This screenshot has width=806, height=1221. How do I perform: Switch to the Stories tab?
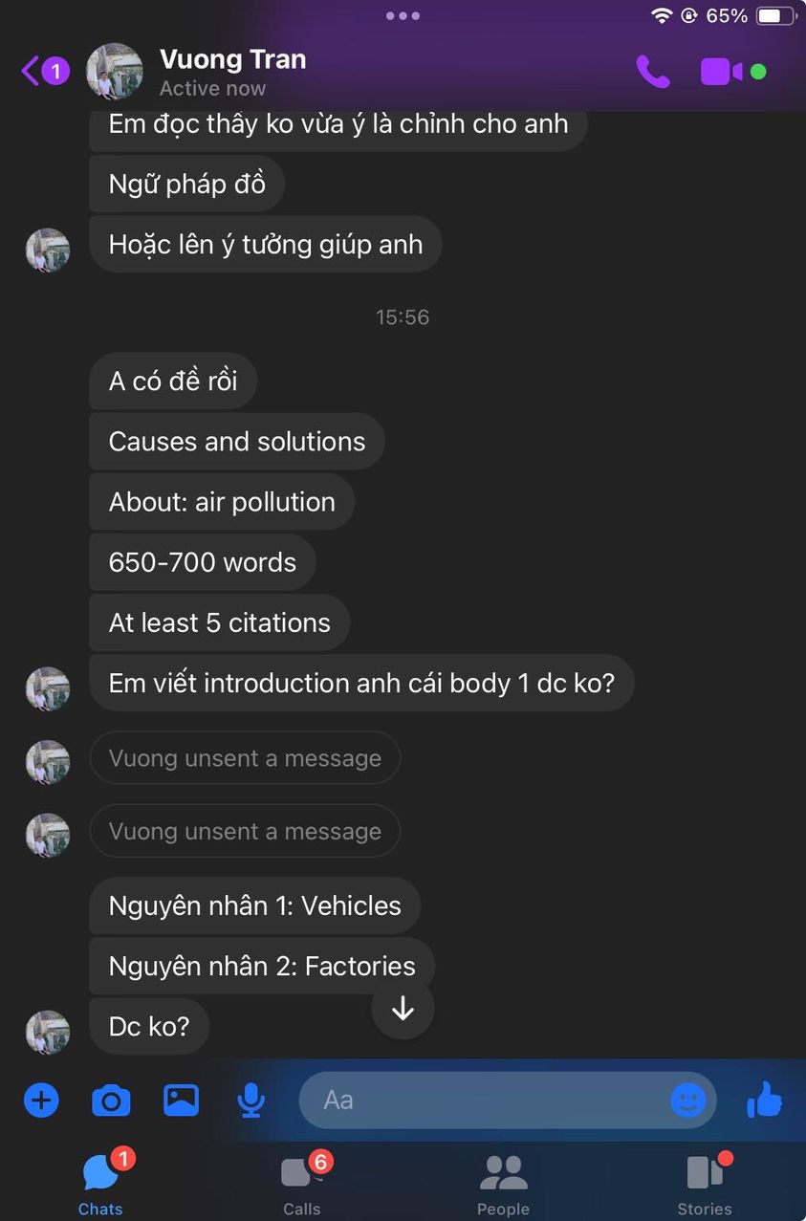tap(705, 1183)
